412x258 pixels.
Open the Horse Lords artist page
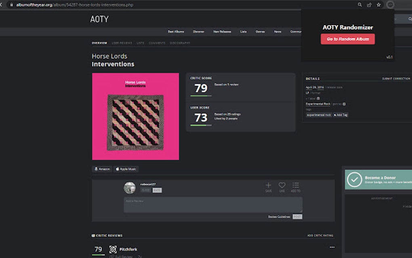pyautogui.click(x=109, y=56)
